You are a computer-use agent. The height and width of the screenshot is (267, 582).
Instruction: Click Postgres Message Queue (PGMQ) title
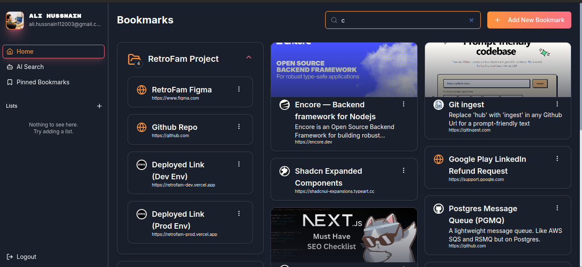pyautogui.click(x=483, y=215)
